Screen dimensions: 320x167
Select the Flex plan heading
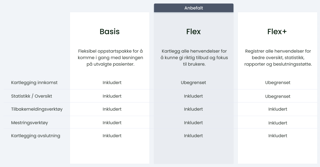point(193,31)
